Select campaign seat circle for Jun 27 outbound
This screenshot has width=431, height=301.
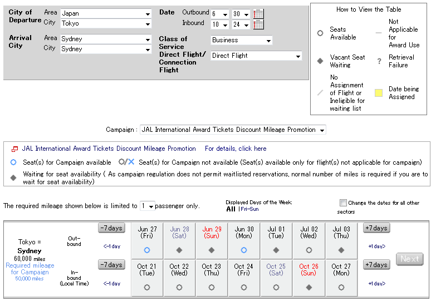[147, 250]
